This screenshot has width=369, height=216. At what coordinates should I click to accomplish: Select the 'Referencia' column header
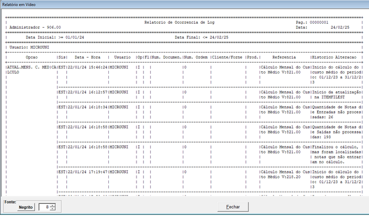click(284, 57)
